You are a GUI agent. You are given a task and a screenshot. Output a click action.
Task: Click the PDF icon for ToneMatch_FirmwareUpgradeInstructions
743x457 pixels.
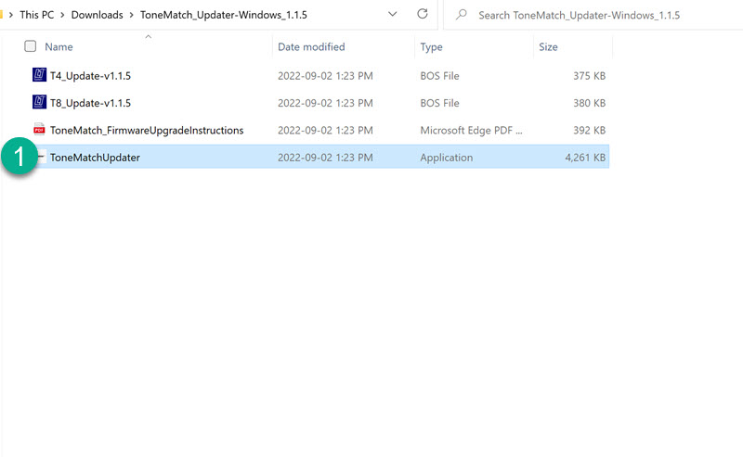pyautogui.click(x=40, y=131)
